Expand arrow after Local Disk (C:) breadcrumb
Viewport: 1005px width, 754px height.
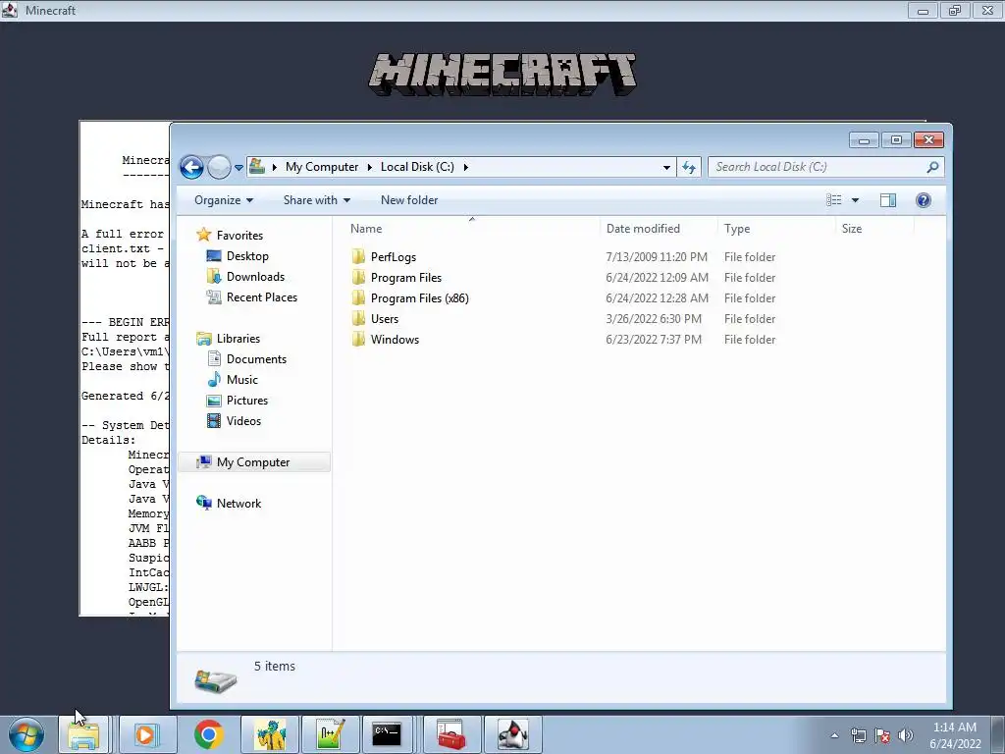(x=466, y=167)
